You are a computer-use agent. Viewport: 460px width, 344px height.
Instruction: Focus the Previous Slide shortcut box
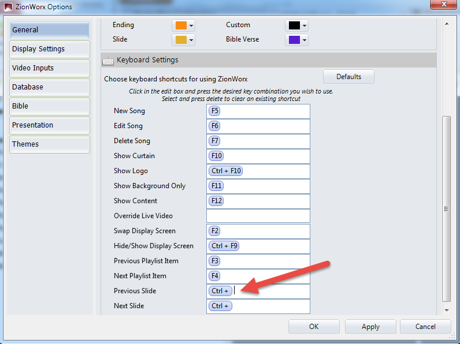[x=258, y=291]
